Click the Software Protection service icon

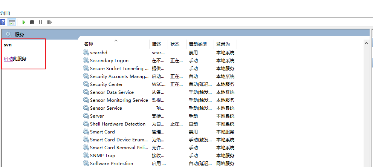[x=86, y=163]
